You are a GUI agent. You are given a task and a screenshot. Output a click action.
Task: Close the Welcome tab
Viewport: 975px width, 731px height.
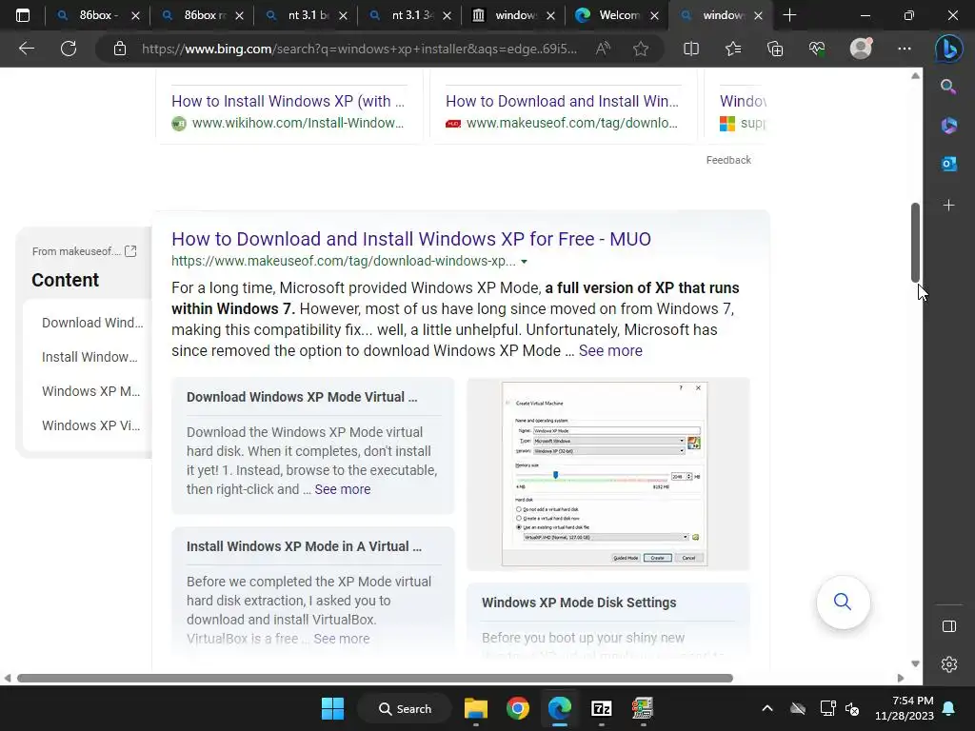654,15
